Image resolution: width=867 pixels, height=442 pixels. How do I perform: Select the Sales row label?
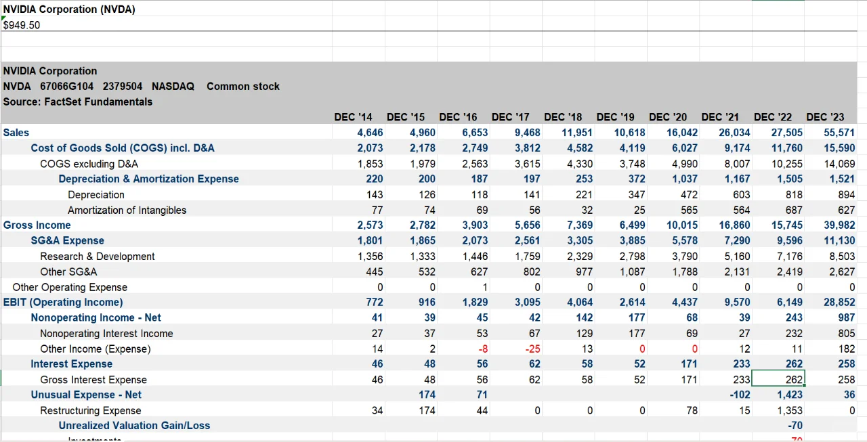point(16,133)
